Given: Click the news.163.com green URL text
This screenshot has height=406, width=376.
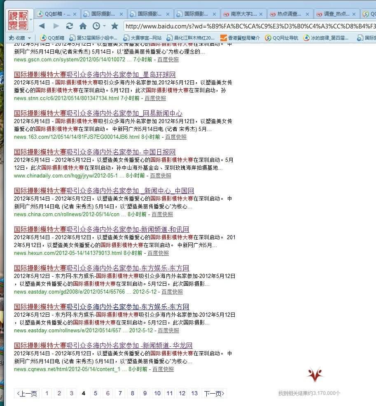Looking at the screenshot, I should 77,137.
